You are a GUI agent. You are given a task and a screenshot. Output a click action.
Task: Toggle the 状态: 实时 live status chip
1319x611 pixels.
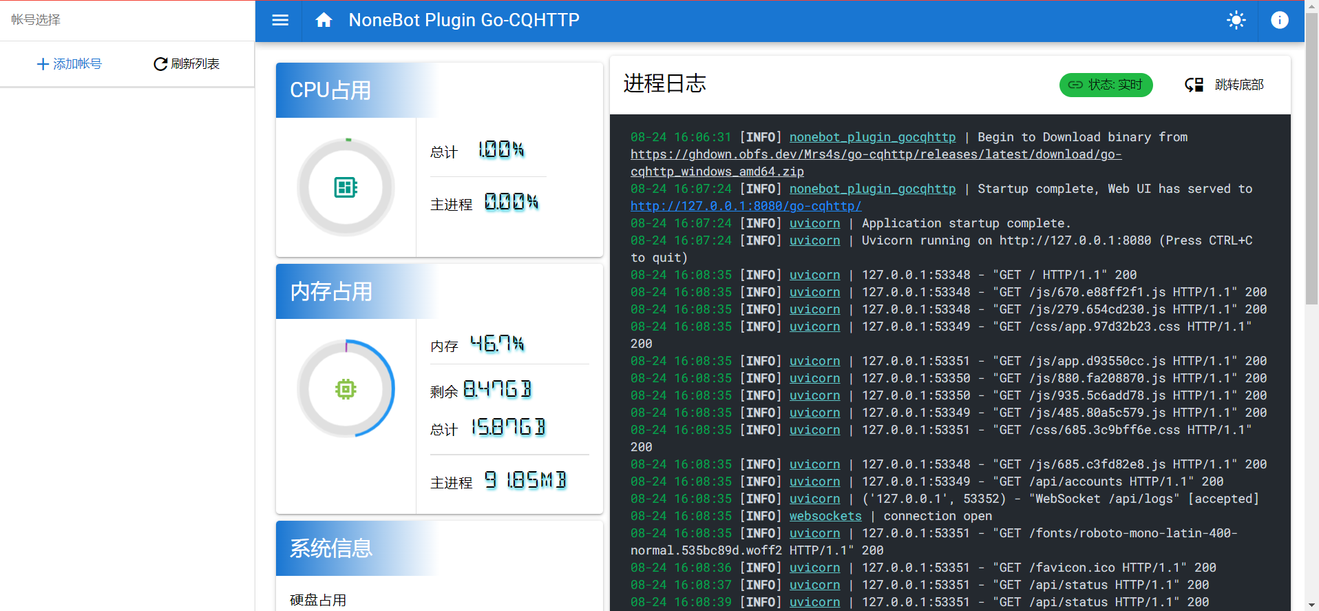[1106, 85]
